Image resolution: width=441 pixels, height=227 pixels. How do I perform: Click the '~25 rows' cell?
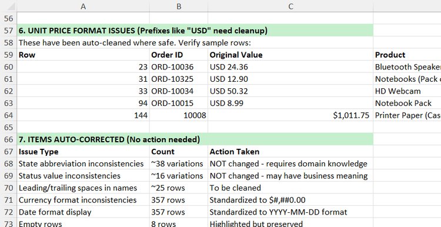[x=179, y=188]
